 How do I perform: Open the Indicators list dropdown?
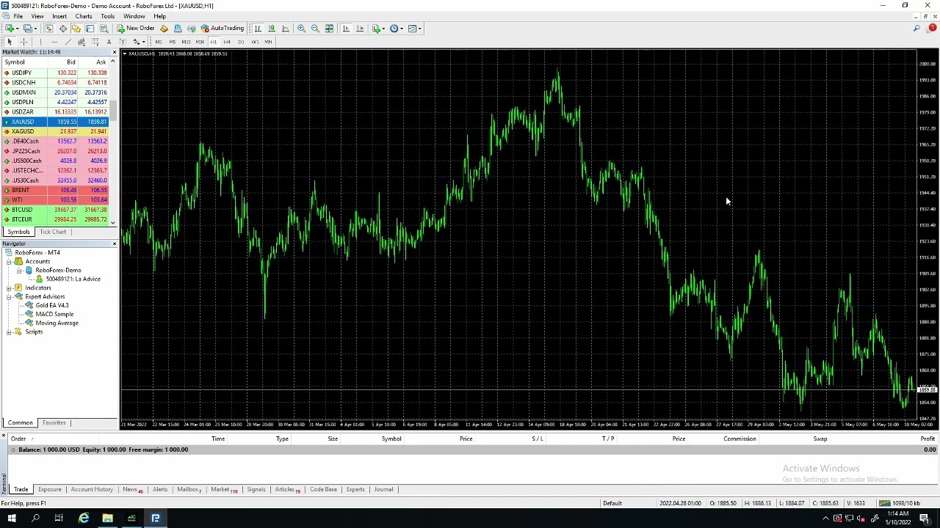pos(378,29)
